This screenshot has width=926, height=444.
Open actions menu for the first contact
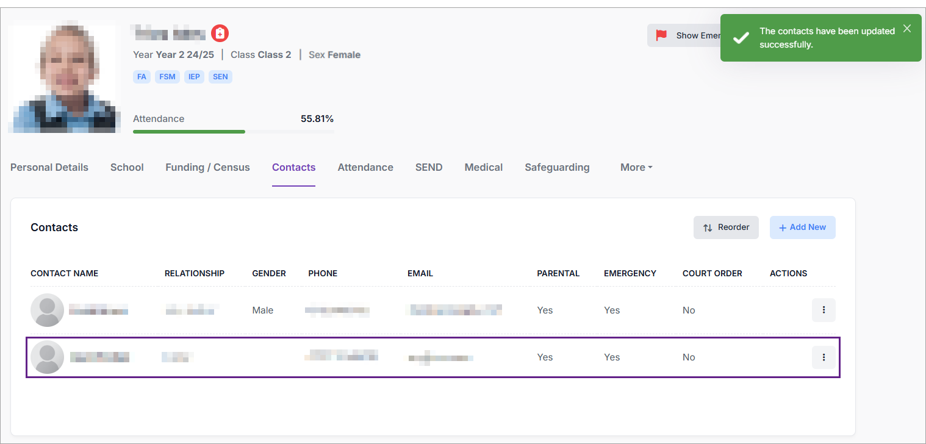coord(823,310)
